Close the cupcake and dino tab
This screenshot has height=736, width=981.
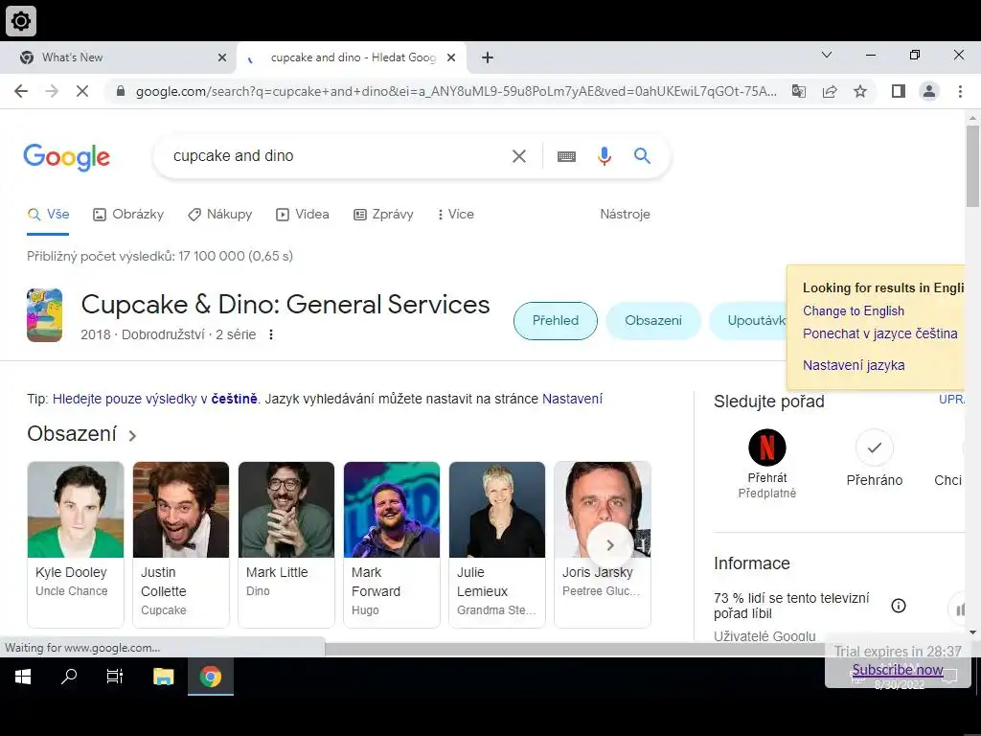451,57
